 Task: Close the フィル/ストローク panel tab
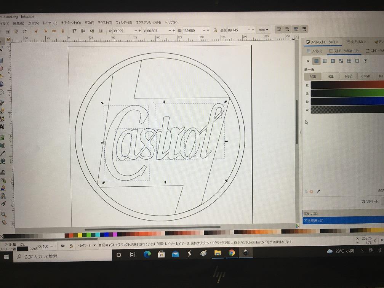point(338,42)
